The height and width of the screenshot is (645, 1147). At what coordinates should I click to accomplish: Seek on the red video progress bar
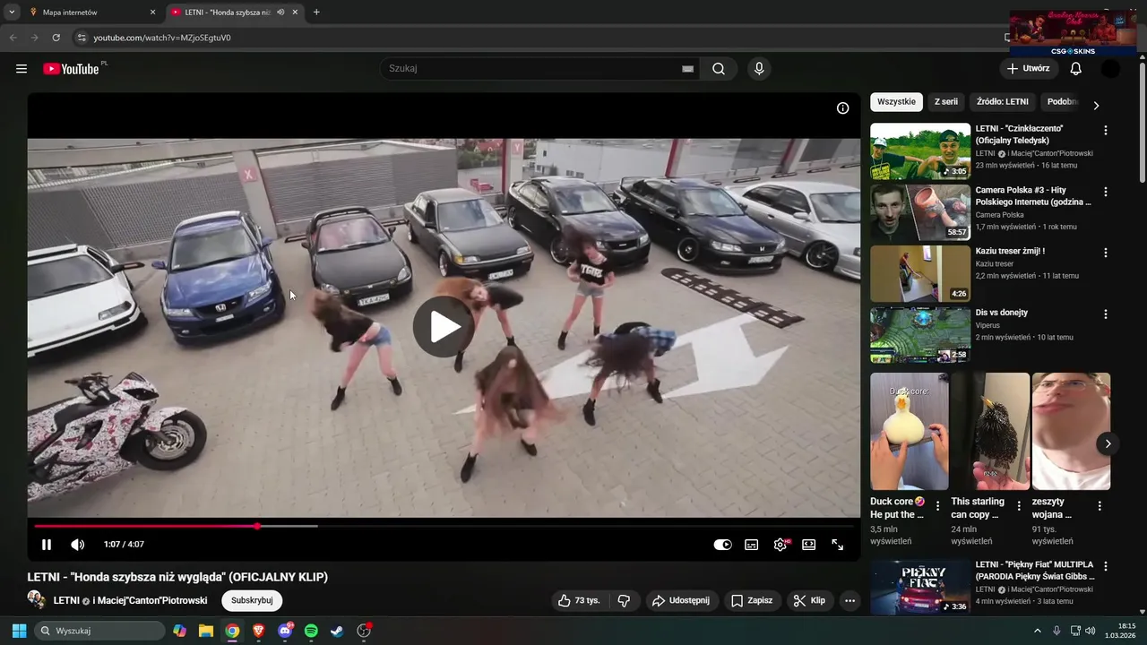click(444, 526)
